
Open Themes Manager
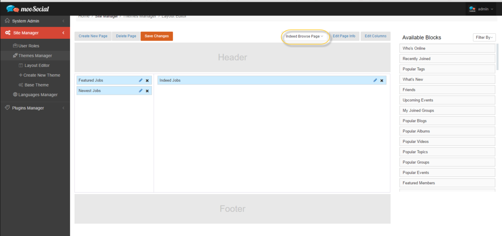tap(35, 55)
